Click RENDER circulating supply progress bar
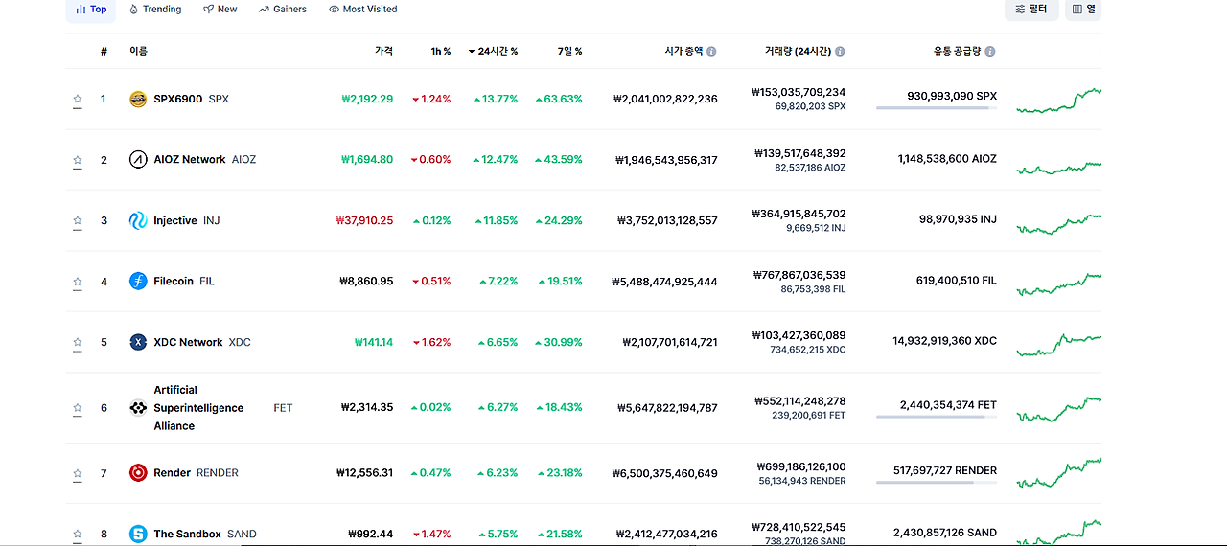Image resolution: width=1227 pixels, height=546 pixels. coord(937,483)
